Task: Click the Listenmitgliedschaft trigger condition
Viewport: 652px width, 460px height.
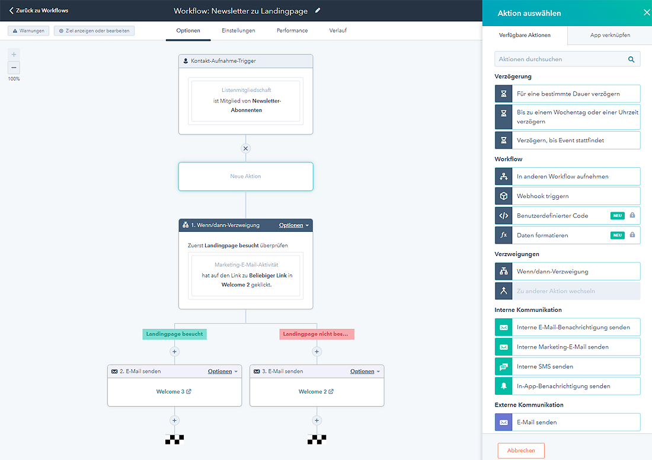Action: [246, 101]
